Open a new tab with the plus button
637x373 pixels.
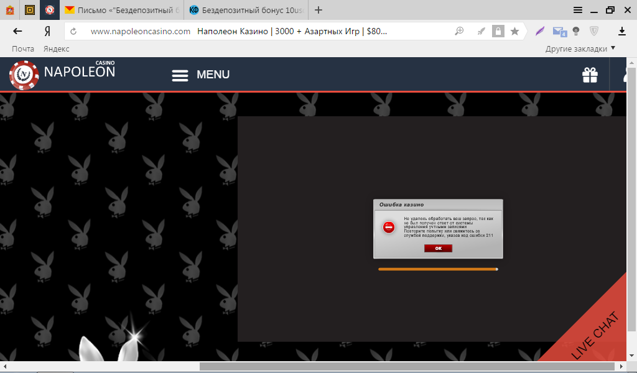click(318, 10)
